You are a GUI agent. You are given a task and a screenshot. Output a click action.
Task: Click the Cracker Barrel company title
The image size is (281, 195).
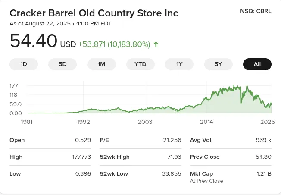(x=94, y=13)
